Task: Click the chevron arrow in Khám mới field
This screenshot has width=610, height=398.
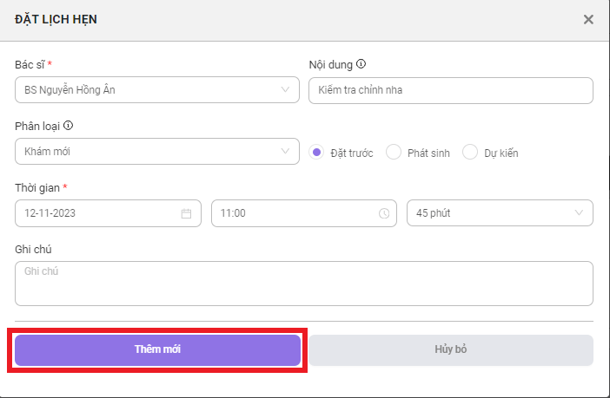Action: (x=285, y=152)
